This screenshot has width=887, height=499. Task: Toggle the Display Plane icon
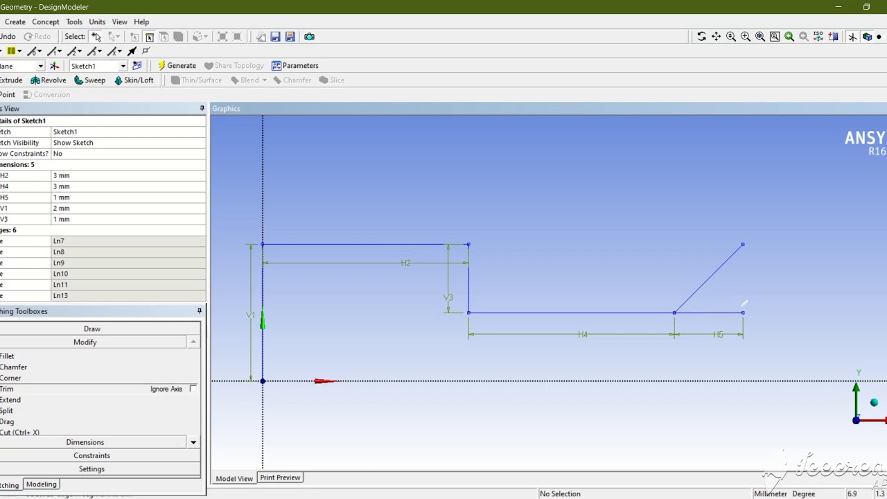coord(852,37)
